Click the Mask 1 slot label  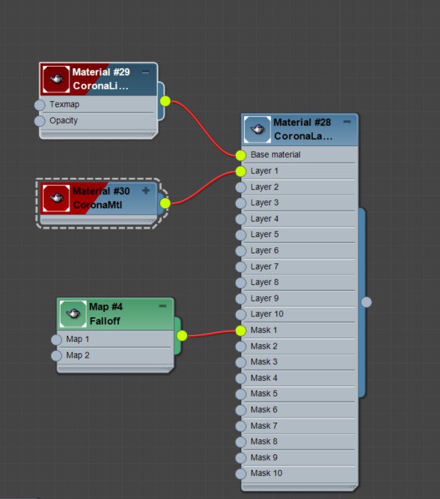tap(263, 330)
